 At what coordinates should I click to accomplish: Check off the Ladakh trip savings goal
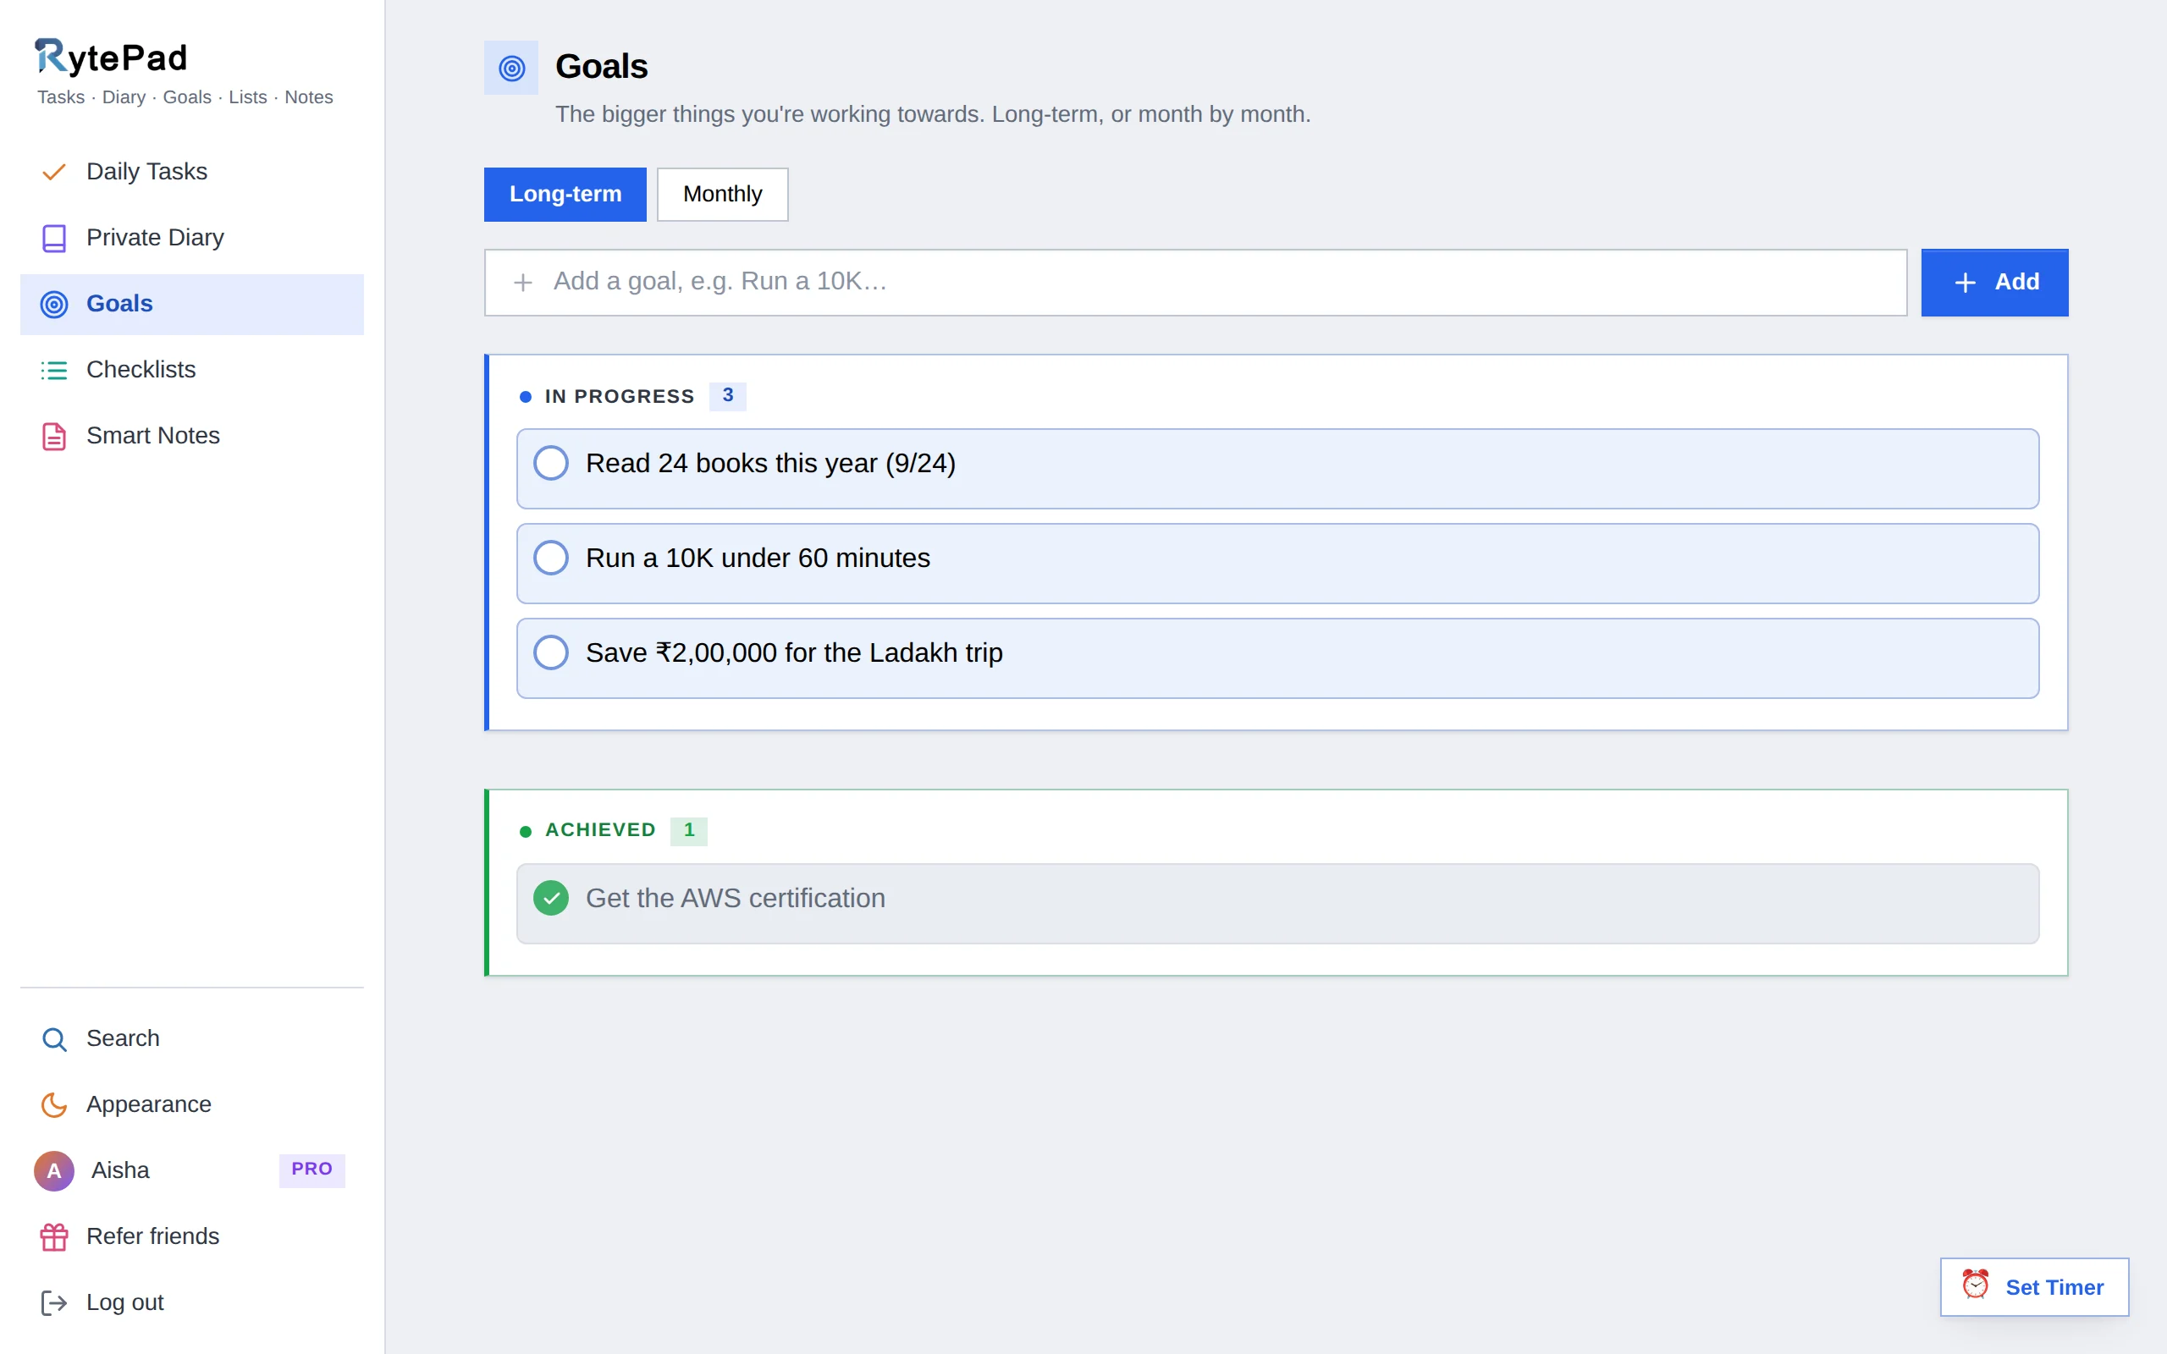pyautogui.click(x=551, y=652)
